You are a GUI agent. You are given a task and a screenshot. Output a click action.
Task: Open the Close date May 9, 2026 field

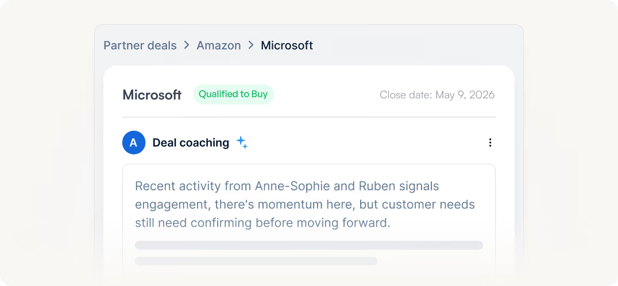[437, 95]
